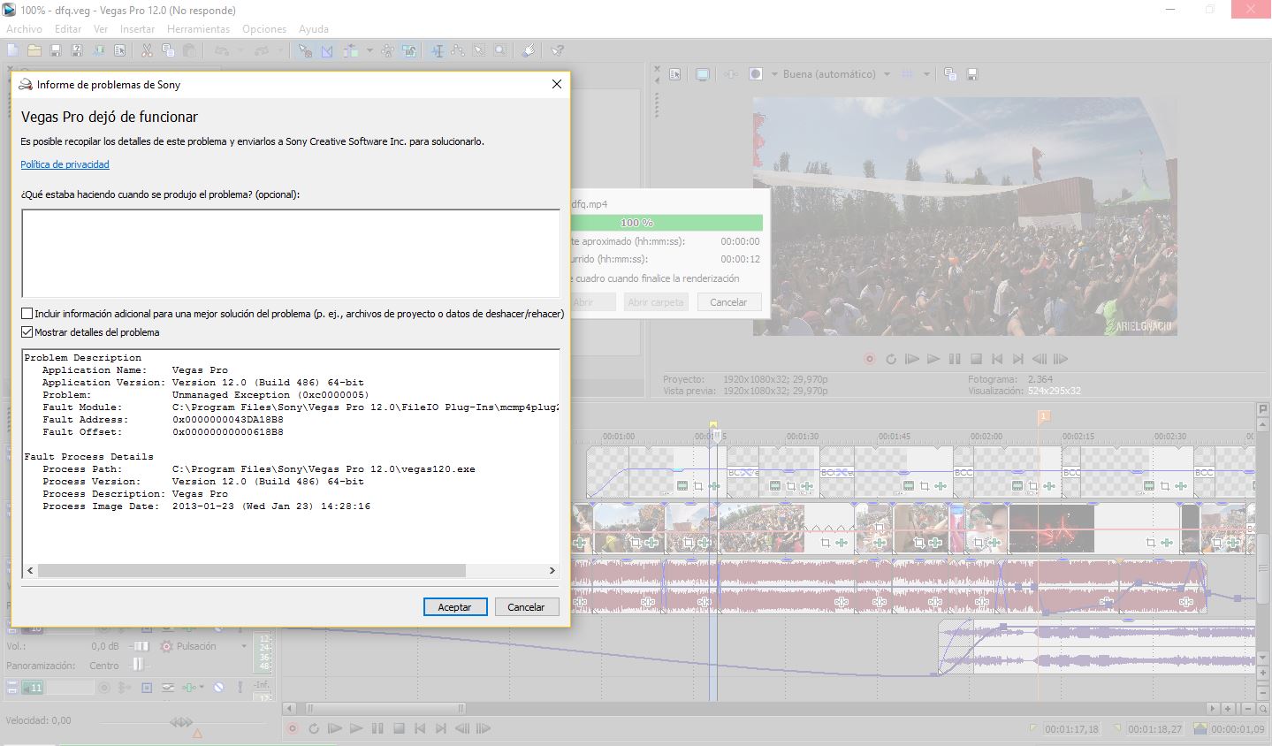Close the Informe de problemas dialog

coord(556,84)
